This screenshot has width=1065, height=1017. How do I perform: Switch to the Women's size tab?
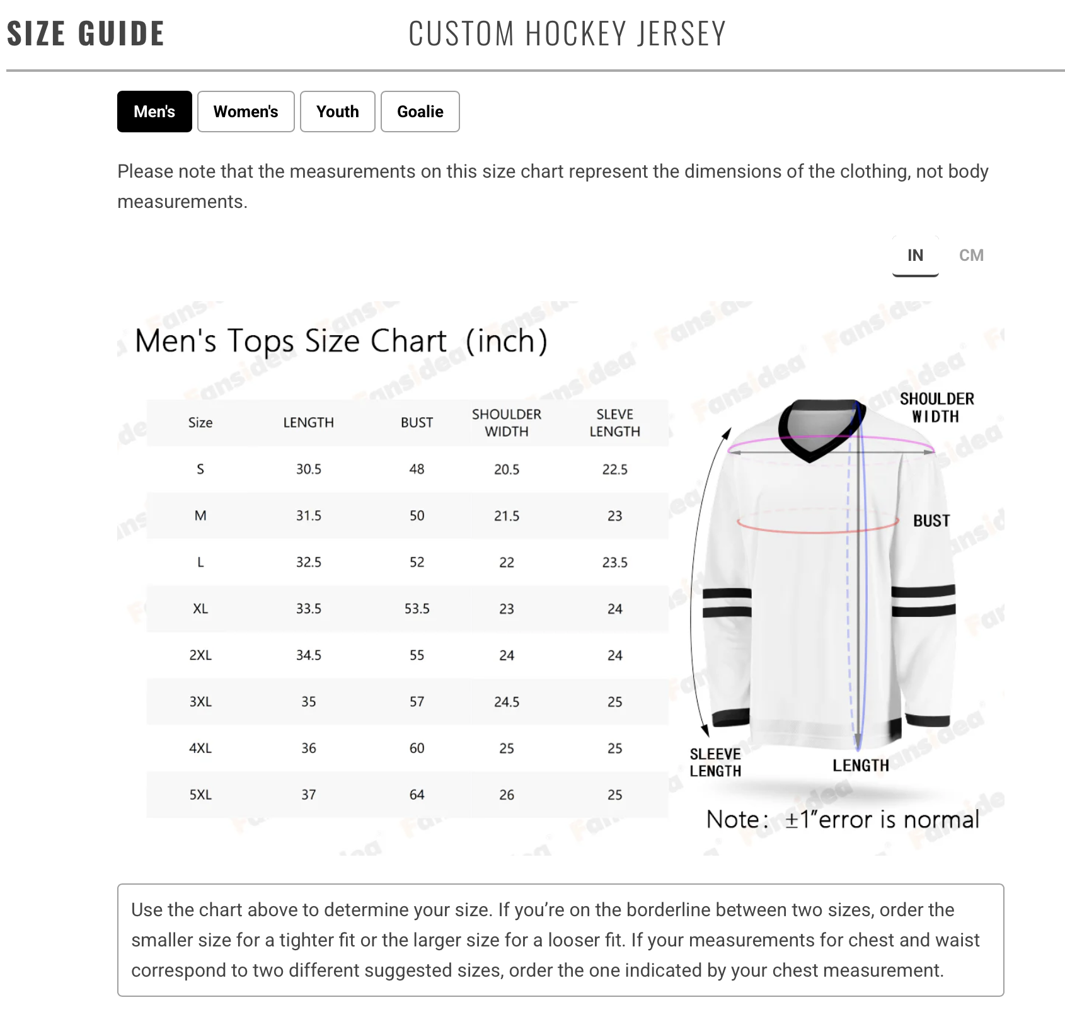coord(246,112)
